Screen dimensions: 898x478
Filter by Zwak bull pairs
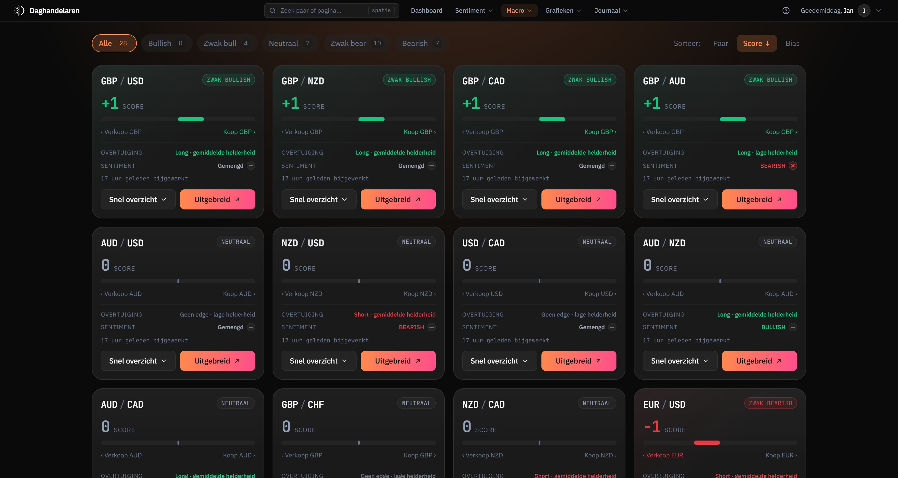227,43
